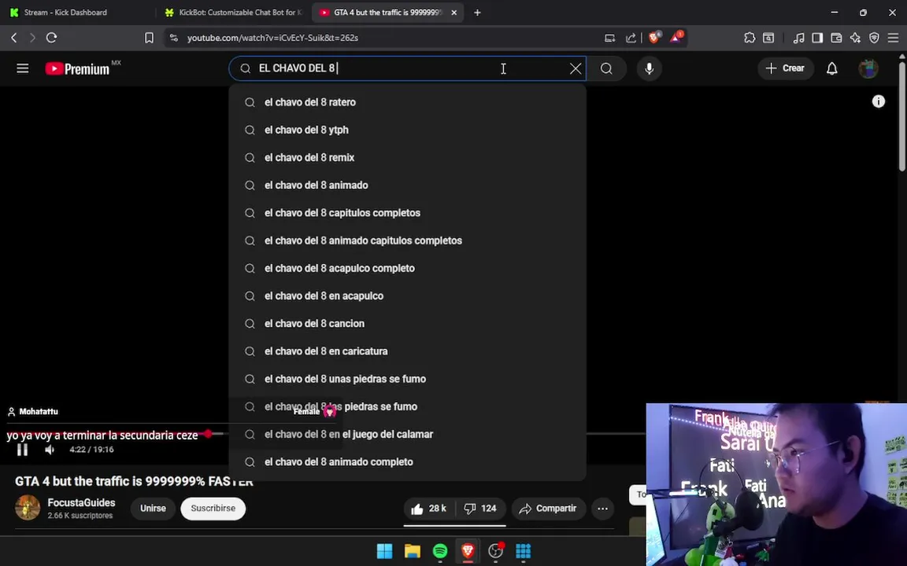Open Spotify from the taskbar
The width and height of the screenshot is (907, 566).
pos(439,551)
